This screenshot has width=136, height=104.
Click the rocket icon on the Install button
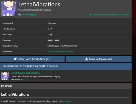point(15,59)
